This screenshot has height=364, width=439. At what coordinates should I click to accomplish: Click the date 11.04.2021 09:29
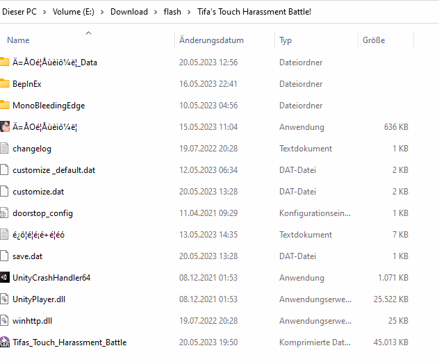[208, 213]
